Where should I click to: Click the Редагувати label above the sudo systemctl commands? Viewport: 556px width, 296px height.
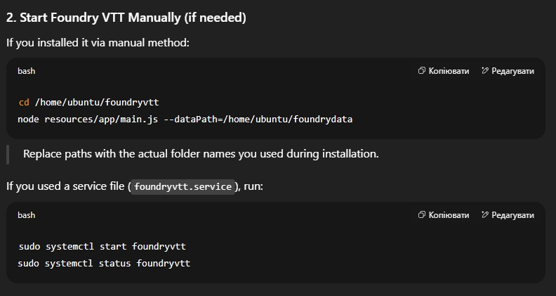(512, 215)
